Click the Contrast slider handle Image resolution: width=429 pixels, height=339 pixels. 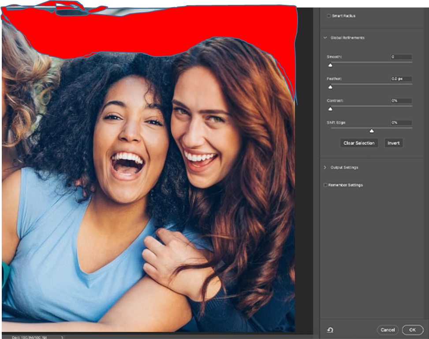click(330, 109)
